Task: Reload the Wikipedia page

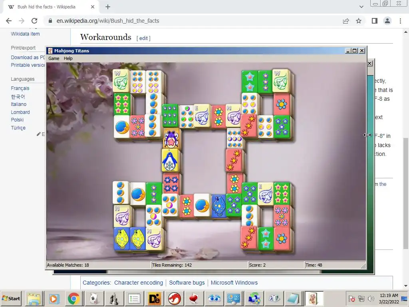Action: [34, 21]
